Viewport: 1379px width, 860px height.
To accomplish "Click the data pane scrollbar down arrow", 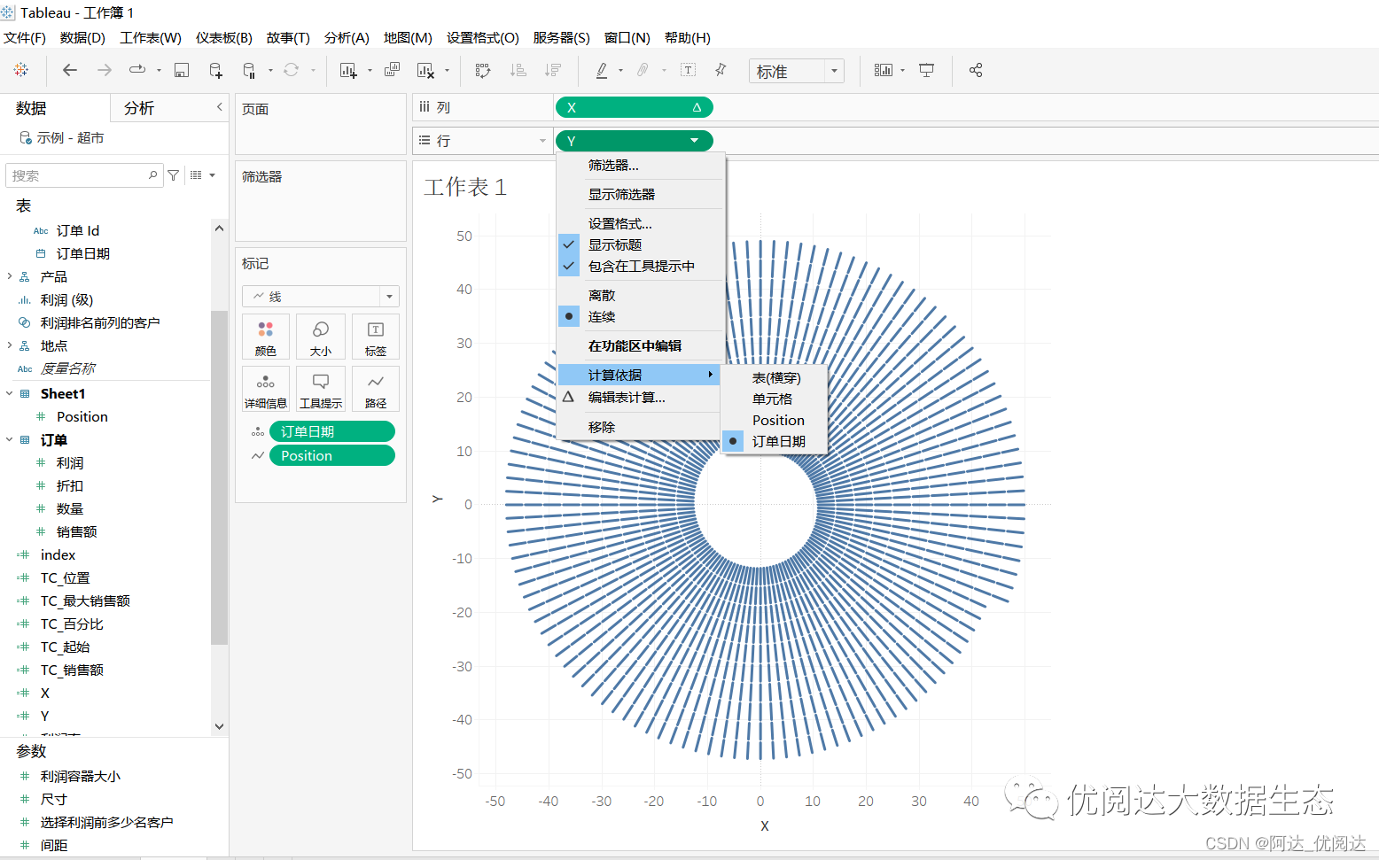I will [x=219, y=726].
